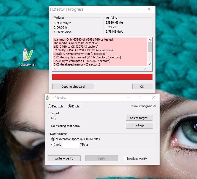
Task: Click the MByte amount input field
Action: pos(71,145)
